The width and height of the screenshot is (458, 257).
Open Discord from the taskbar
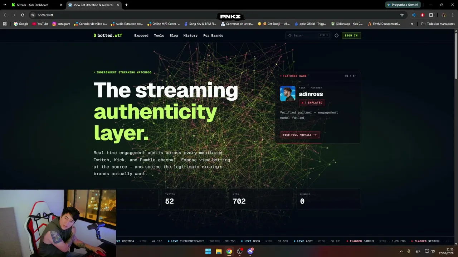click(250, 251)
